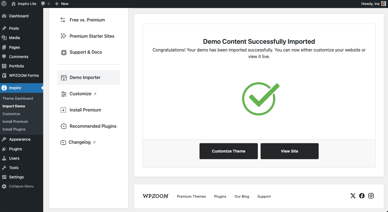
Task: Click the Instagram icon in footer
Action: 371,196
